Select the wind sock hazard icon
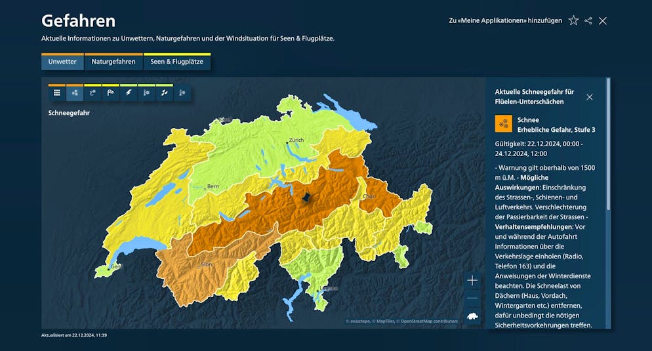Screen dimensions: 652x351 click(x=111, y=93)
